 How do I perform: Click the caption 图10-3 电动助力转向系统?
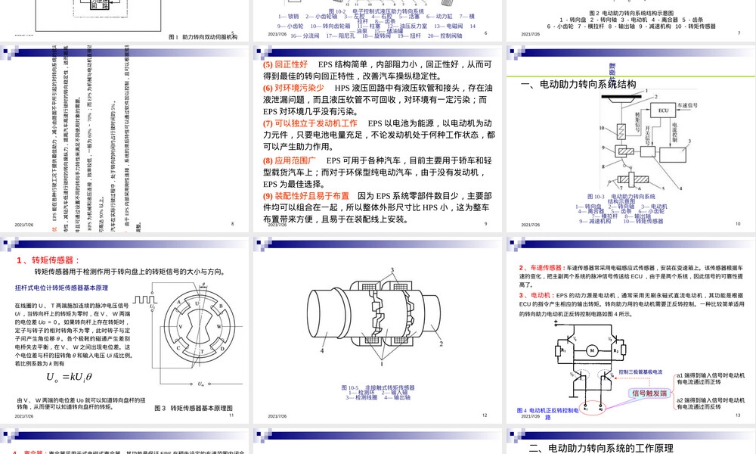[x=621, y=197]
